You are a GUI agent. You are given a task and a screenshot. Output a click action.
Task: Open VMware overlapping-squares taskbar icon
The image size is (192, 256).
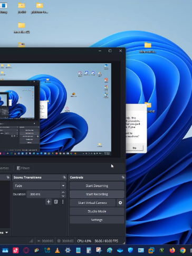coord(151,250)
